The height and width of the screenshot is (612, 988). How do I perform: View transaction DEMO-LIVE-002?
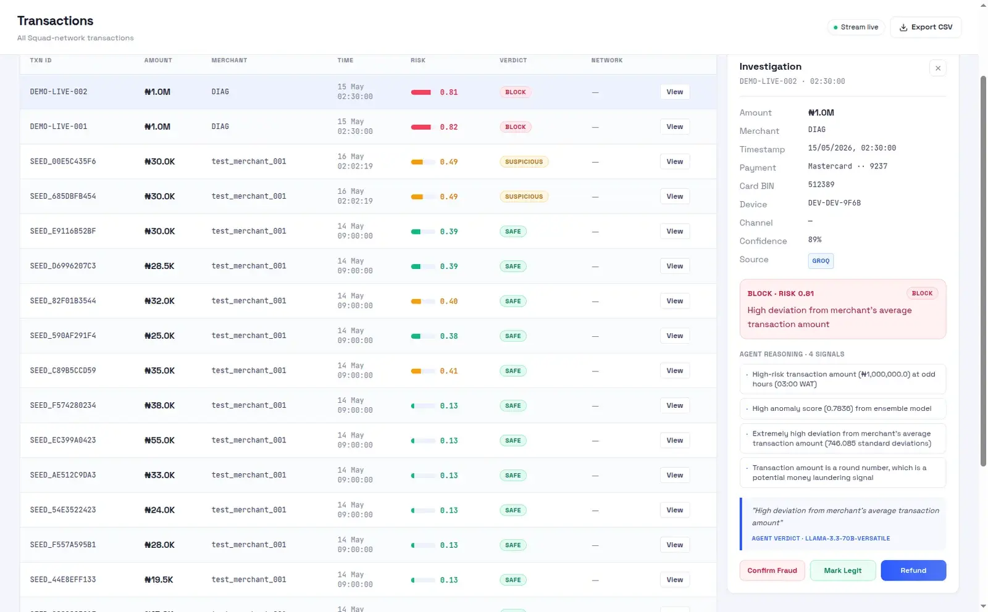(x=674, y=92)
